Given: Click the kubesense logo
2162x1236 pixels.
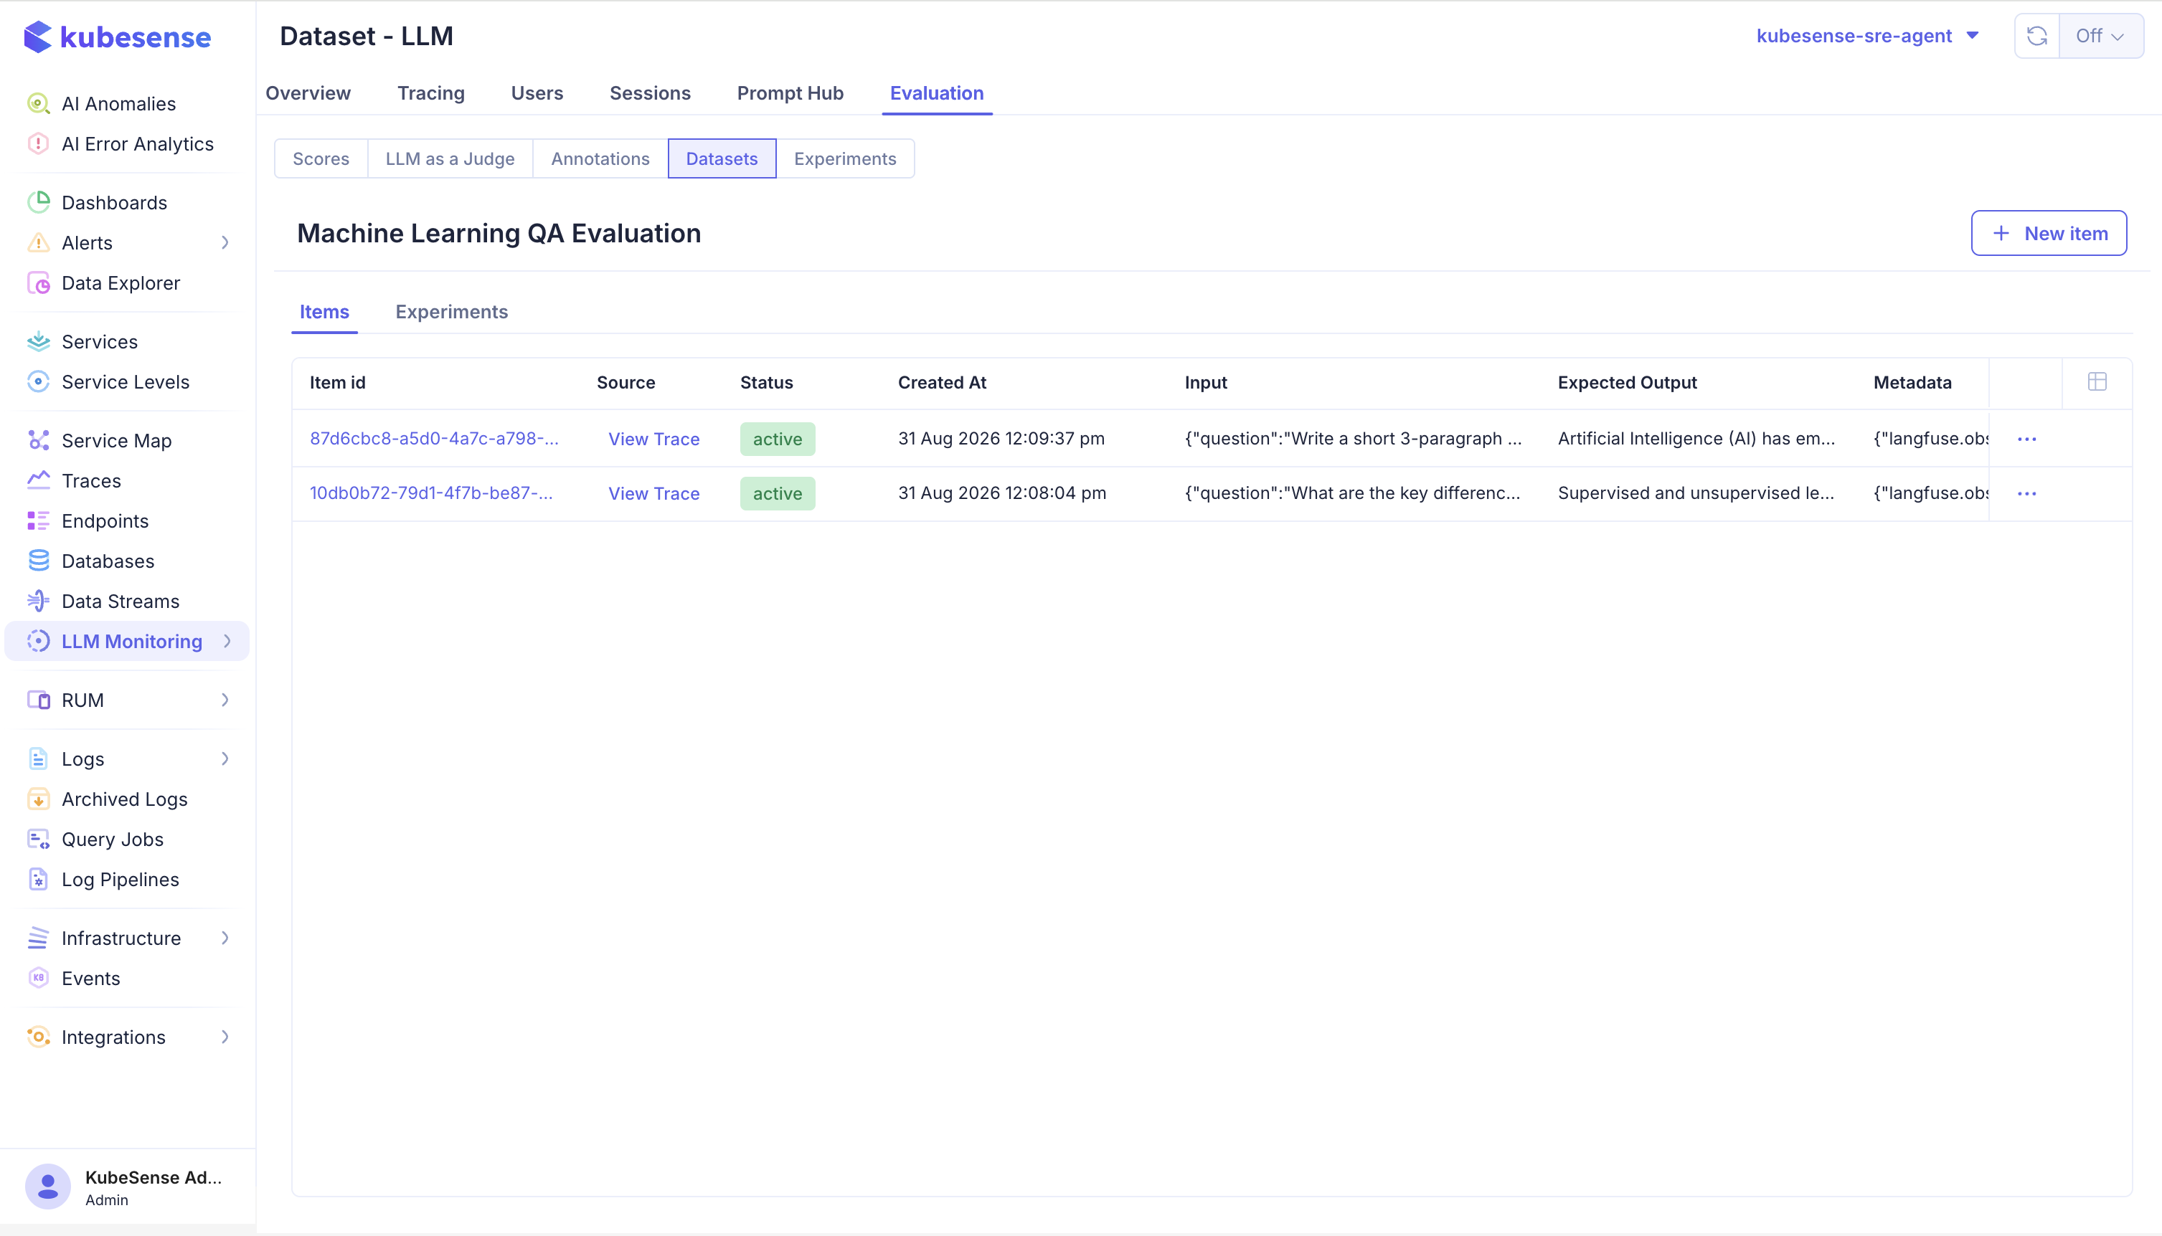Looking at the screenshot, I should point(117,37).
